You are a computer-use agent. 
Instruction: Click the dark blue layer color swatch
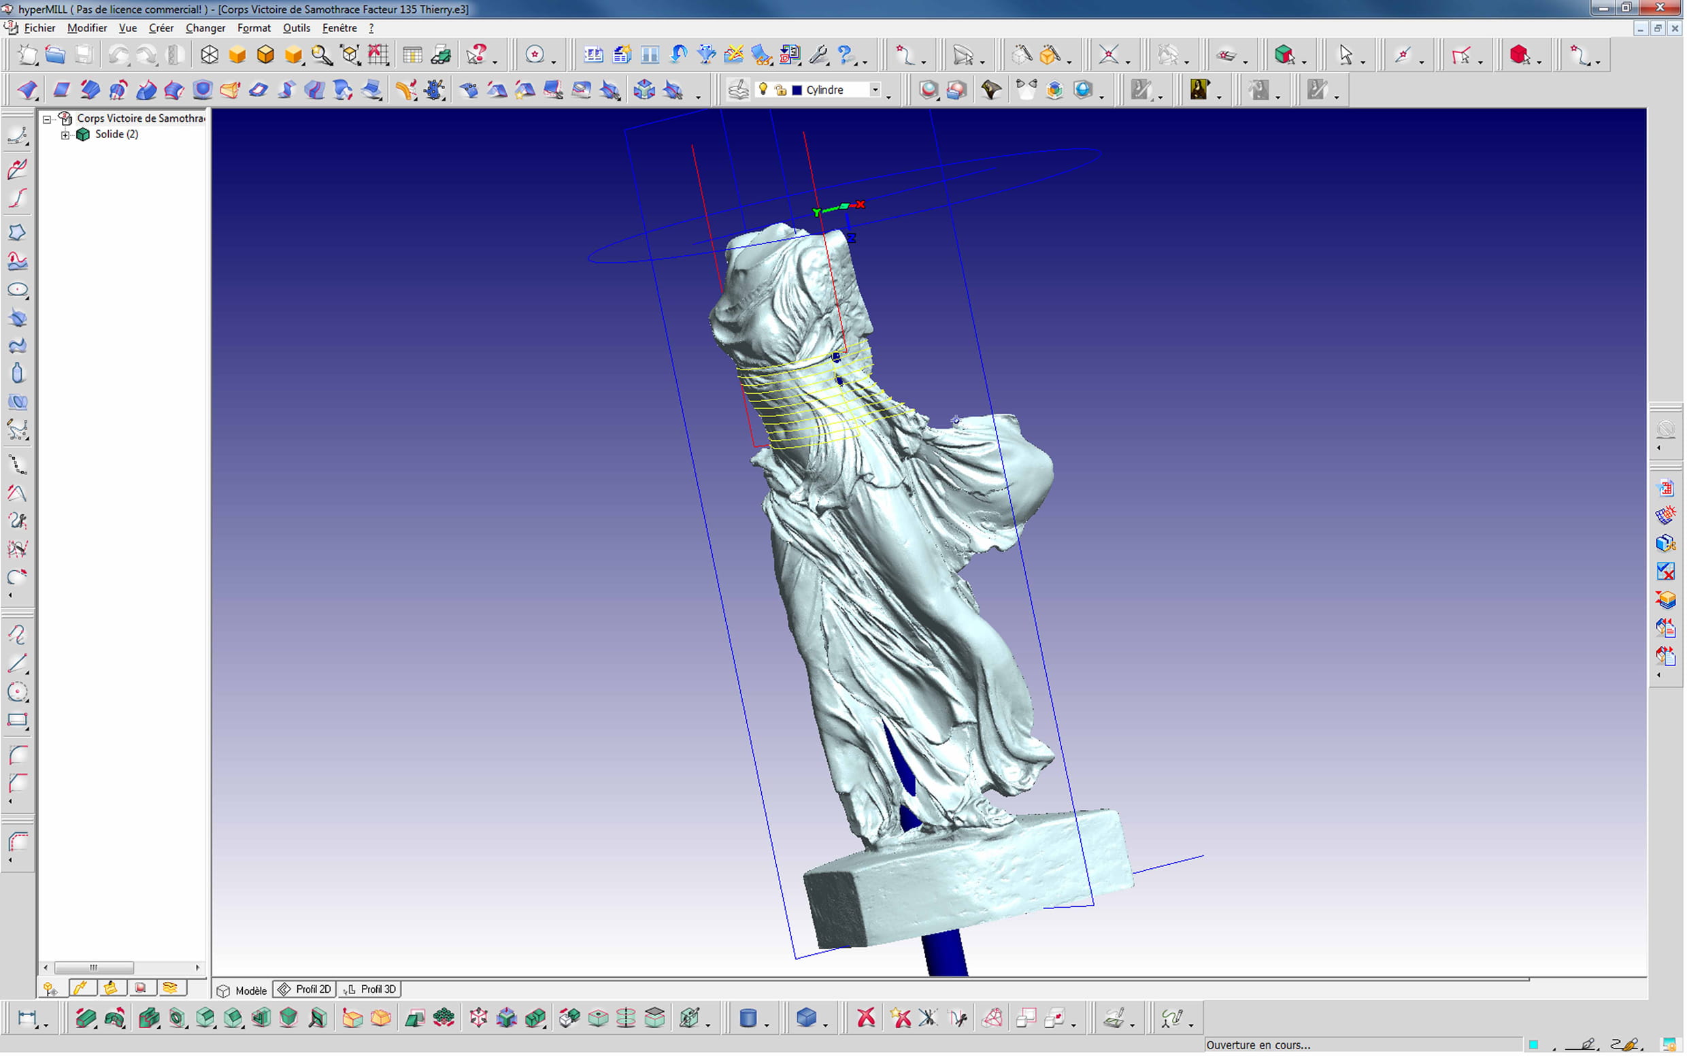[797, 90]
